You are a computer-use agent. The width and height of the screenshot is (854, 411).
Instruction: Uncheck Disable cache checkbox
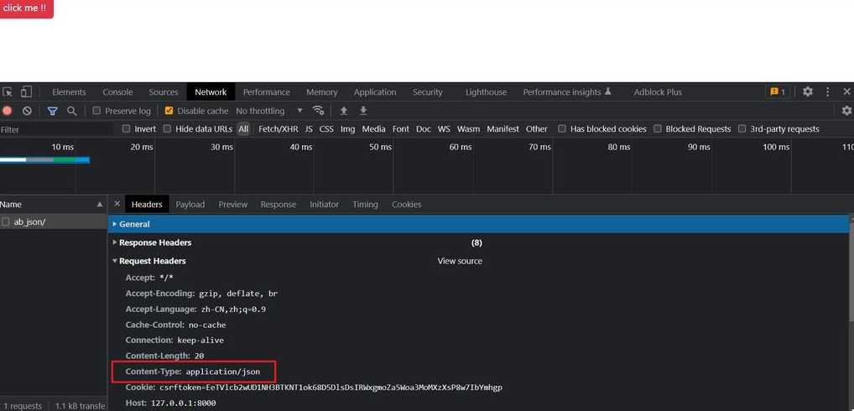169,111
